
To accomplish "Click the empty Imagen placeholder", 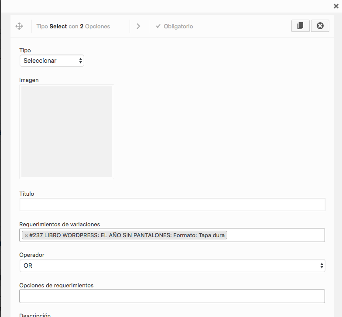I will pyautogui.click(x=67, y=132).
